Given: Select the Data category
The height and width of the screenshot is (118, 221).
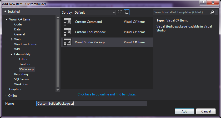Looking at the screenshot, I should click(17, 29).
